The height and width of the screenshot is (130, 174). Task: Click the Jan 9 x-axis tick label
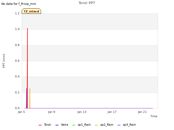pyautogui.click(x=51, y=112)
